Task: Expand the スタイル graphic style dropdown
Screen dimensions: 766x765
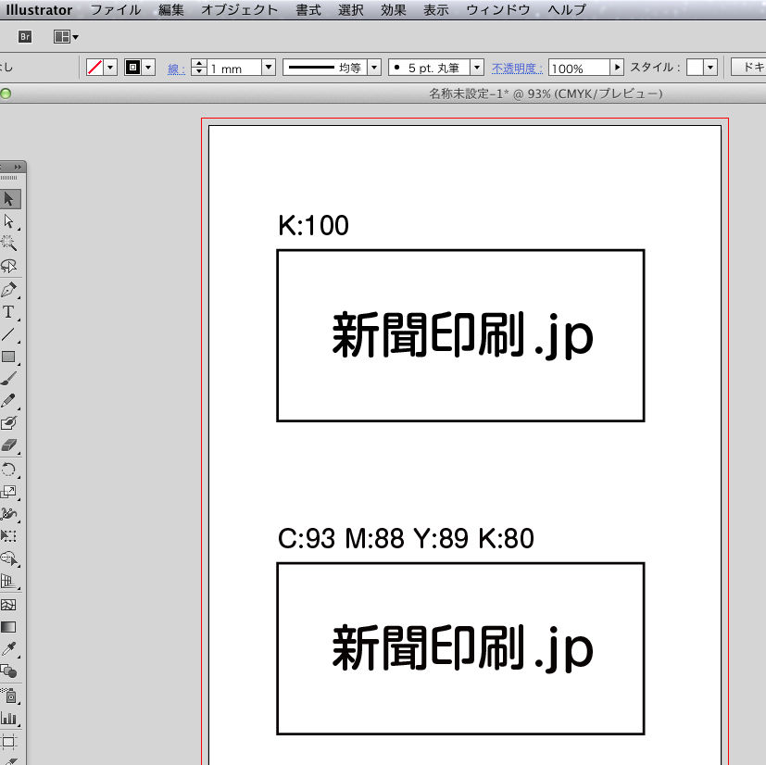Action: tap(710, 68)
